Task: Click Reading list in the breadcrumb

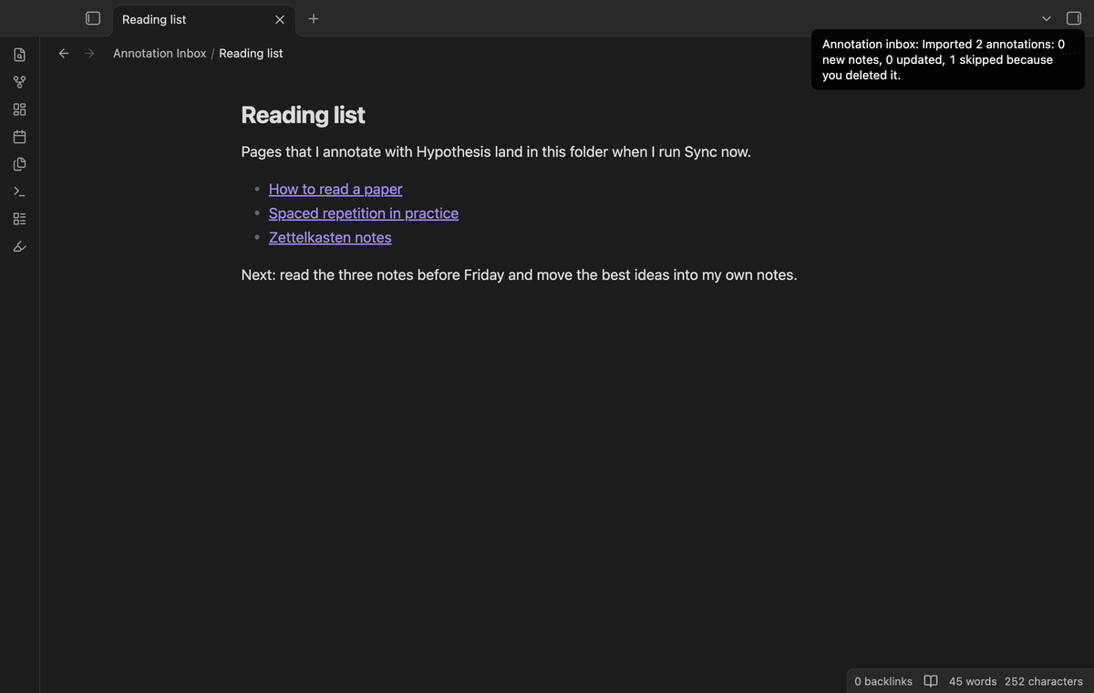Action: pyautogui.click(x=251, y=53)
